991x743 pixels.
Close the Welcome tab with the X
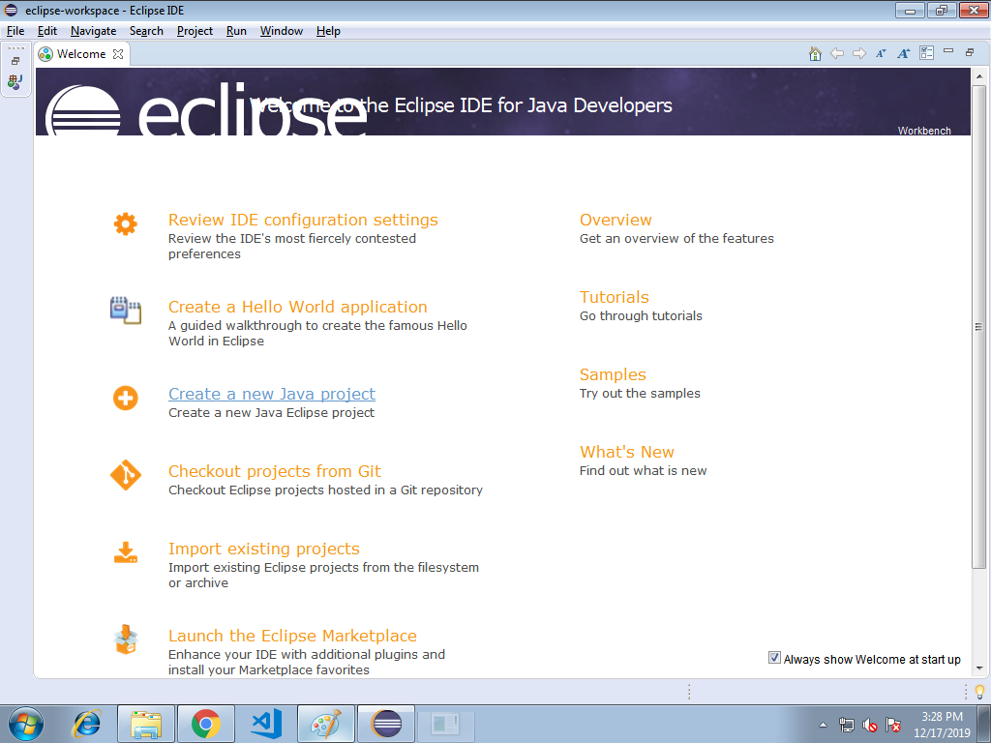[x=118, y=54]
